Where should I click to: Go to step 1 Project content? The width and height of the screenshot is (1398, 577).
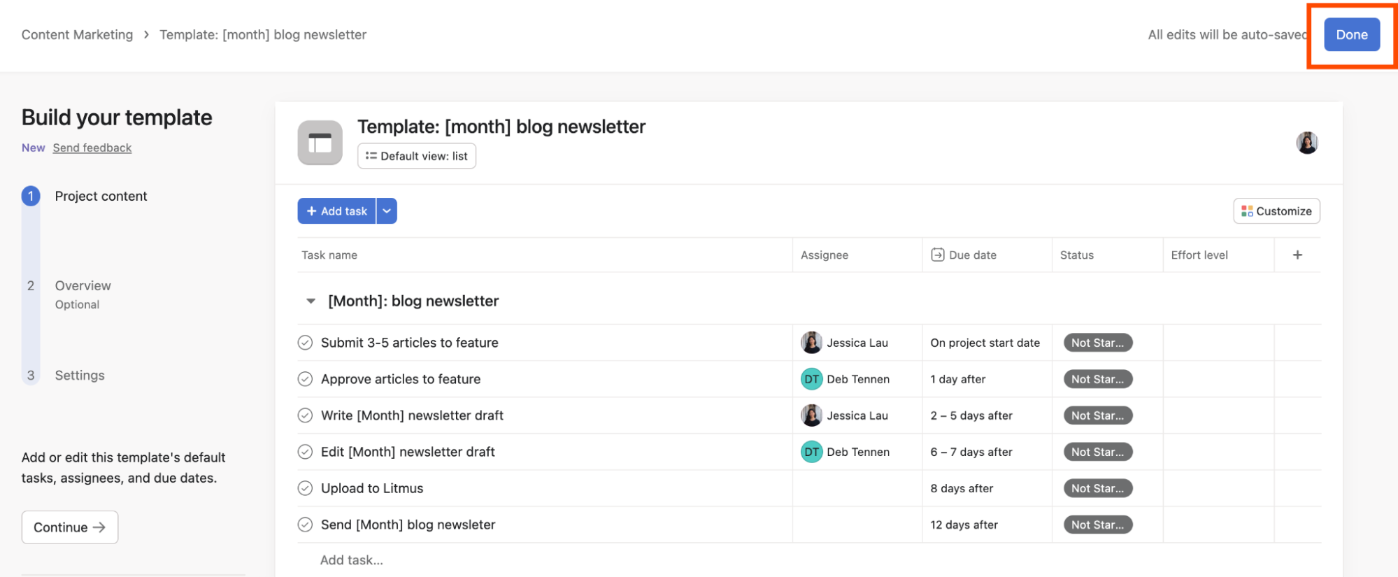click(101, 197)
